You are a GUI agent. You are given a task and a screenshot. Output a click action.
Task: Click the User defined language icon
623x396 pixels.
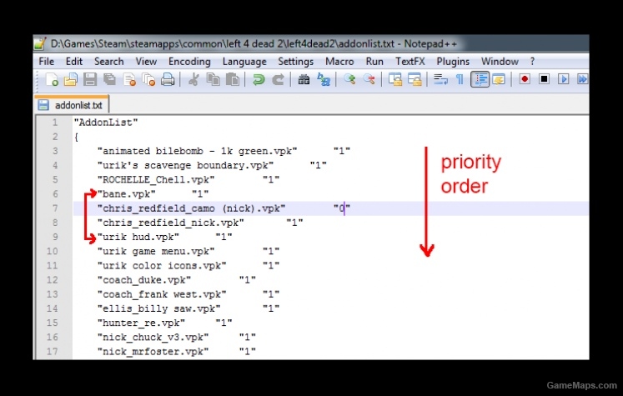(499, 79)
